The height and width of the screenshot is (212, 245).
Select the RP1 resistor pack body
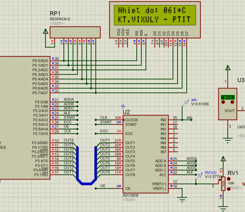pos(75,32)
